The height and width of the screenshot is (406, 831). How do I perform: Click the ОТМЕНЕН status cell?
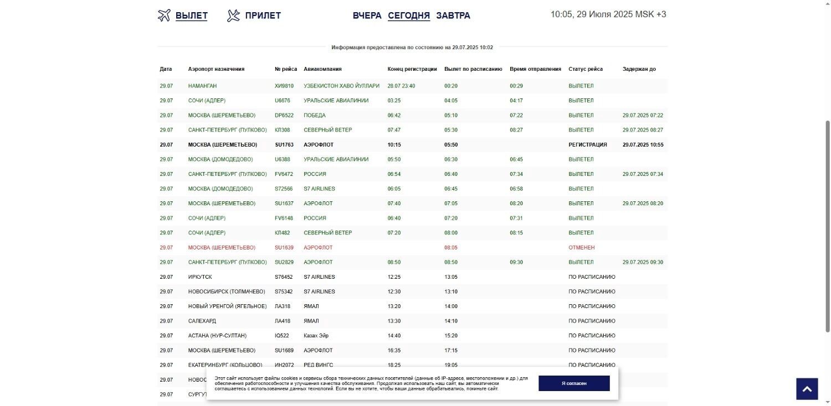582,248
